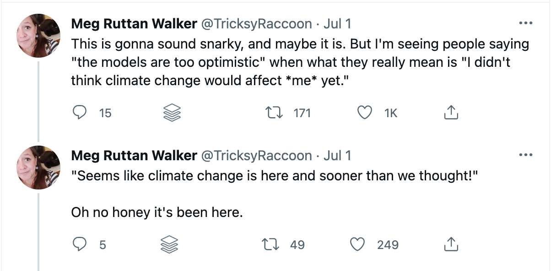The width and height of the screenshot is (551, 271).
Task: Open Meg Ruttan Walker name link, first tweet
Action: [134, 24]
